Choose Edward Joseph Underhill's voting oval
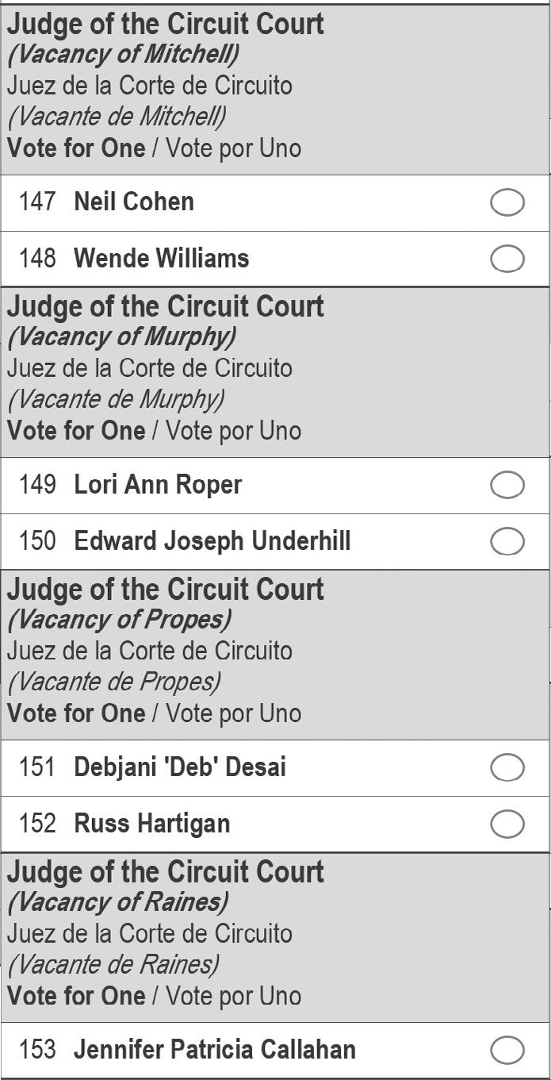The width and height of the screenshot is (551, 1080). click(507, 541)
